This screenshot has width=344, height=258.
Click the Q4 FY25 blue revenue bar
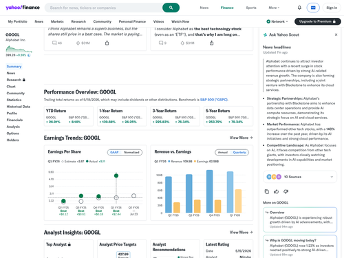pyautogui.click(x=210, y=191)
